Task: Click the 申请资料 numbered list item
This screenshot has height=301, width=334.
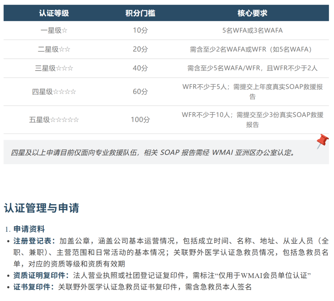Action: coord(29,229)
